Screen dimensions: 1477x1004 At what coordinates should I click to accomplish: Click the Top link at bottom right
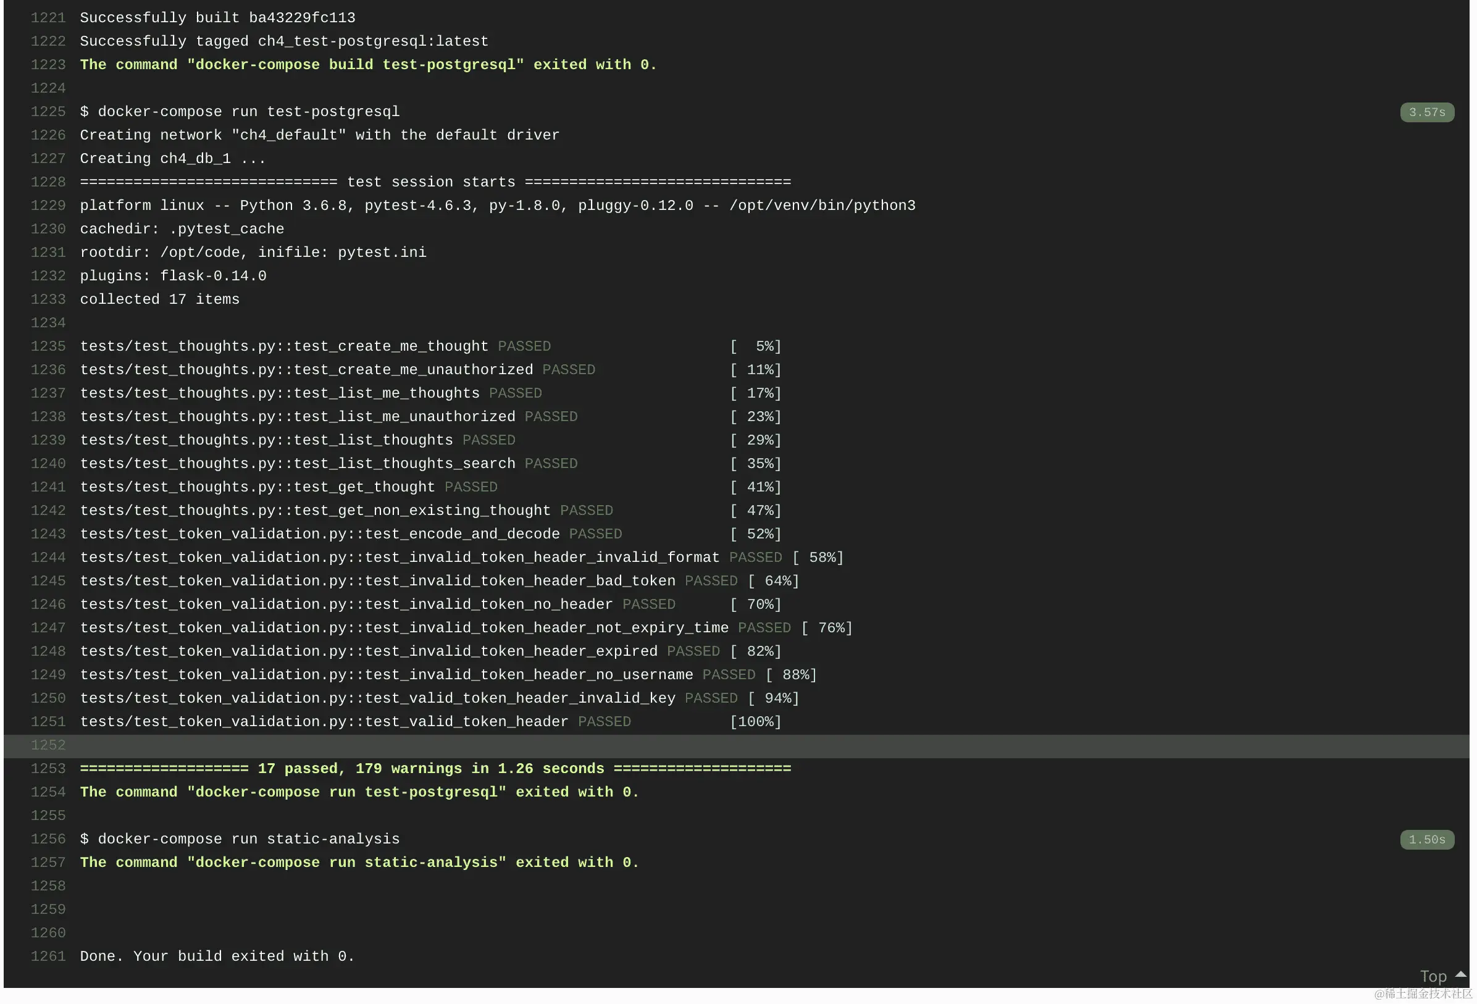point(1433,976)
